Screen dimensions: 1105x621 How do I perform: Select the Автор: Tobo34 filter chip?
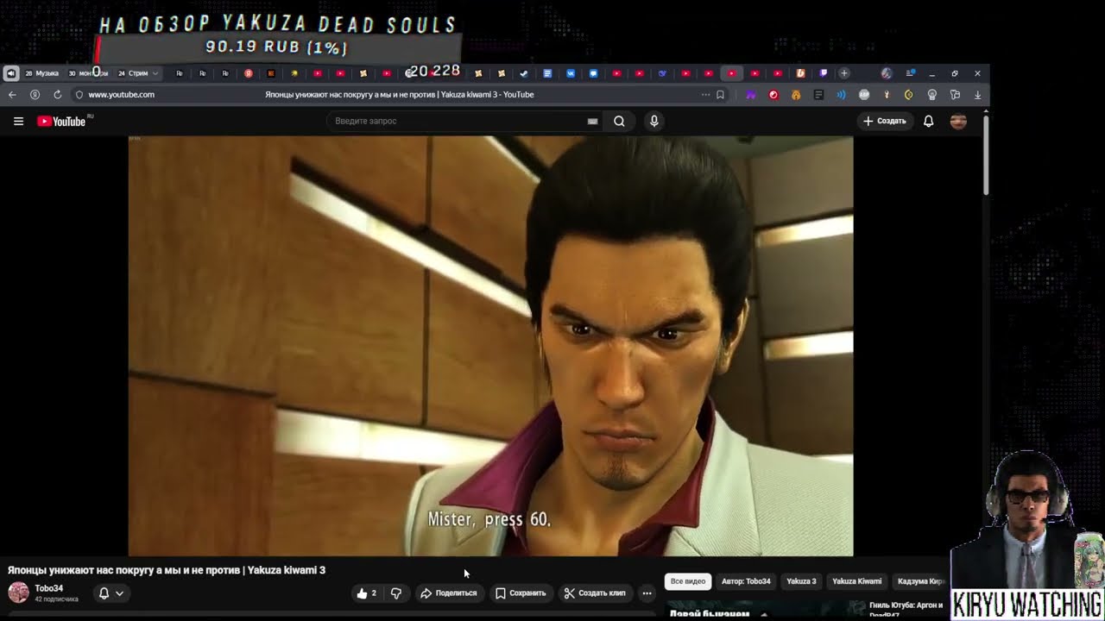click(746, 581)
